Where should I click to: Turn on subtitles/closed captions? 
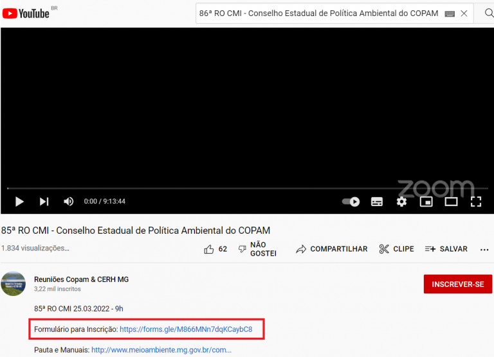pyautogui.click(x=377, y=202)
